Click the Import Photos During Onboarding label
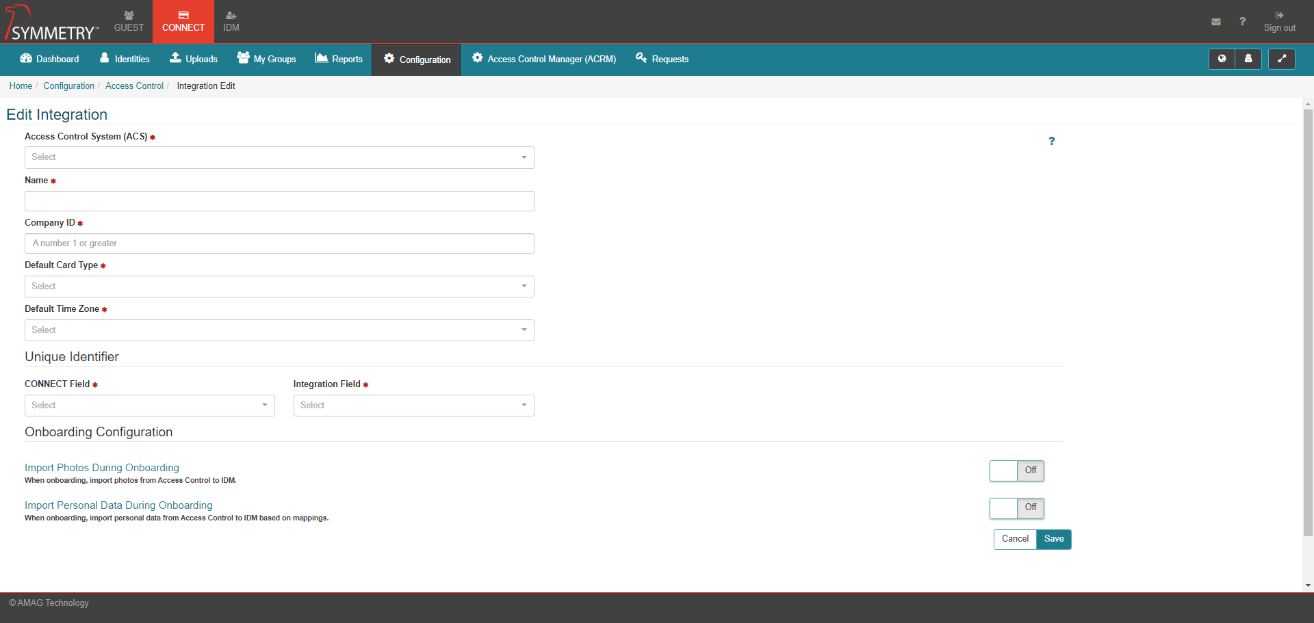The image size is (1314, 623). point(102,468)
